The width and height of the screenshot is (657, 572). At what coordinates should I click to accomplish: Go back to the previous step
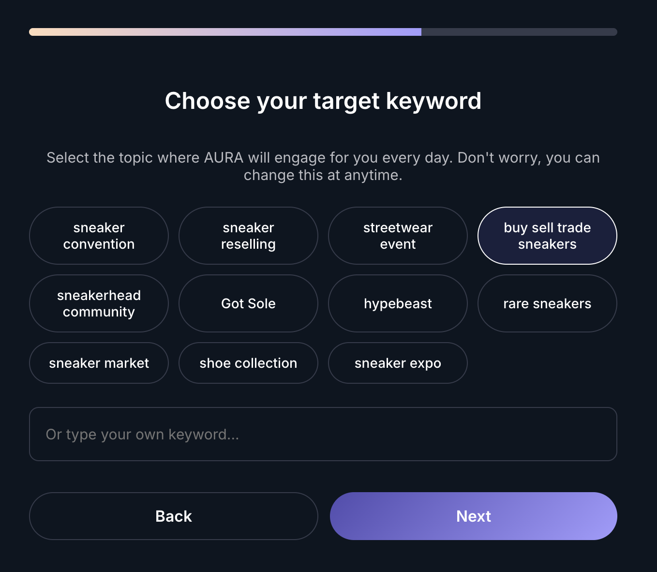coord(173,516)
